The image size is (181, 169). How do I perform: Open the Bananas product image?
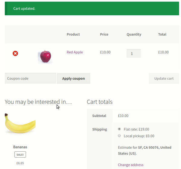coord(20,123)
